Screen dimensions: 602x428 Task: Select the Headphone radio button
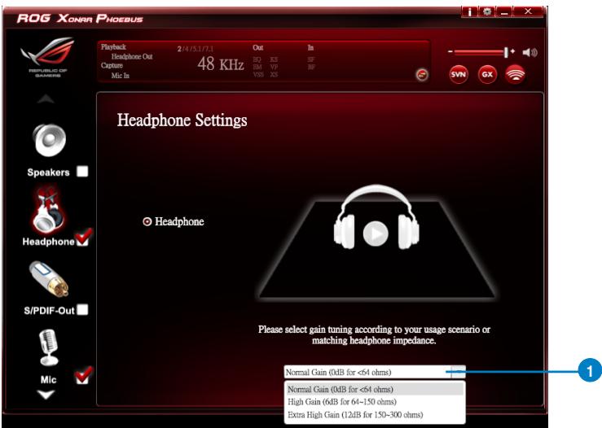pyautogui.click(x=147, y=221)
